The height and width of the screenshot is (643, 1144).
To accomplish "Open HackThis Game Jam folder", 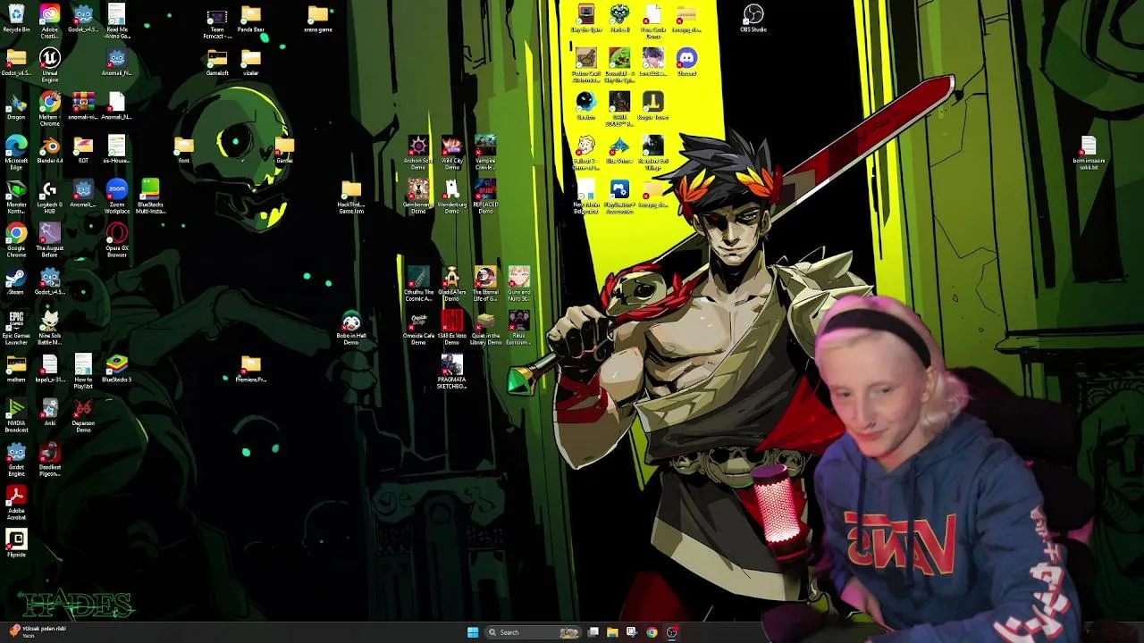I will click(351, 196).
